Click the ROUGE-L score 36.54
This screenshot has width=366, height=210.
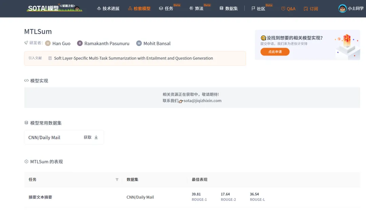[254, 194]
